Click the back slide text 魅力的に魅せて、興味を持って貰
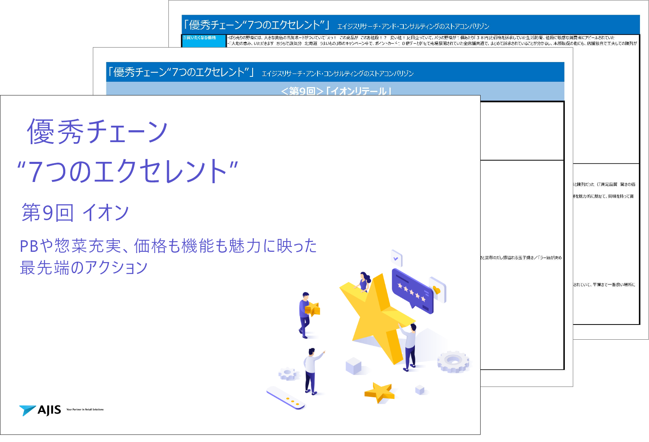 [x=606, y=196]
